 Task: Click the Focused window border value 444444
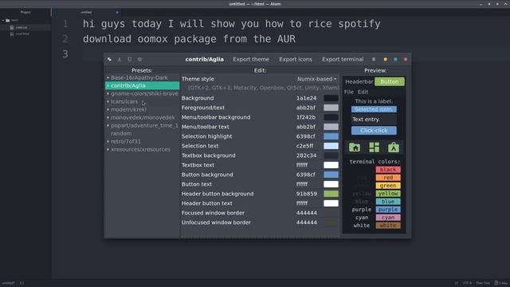[306, 213]
